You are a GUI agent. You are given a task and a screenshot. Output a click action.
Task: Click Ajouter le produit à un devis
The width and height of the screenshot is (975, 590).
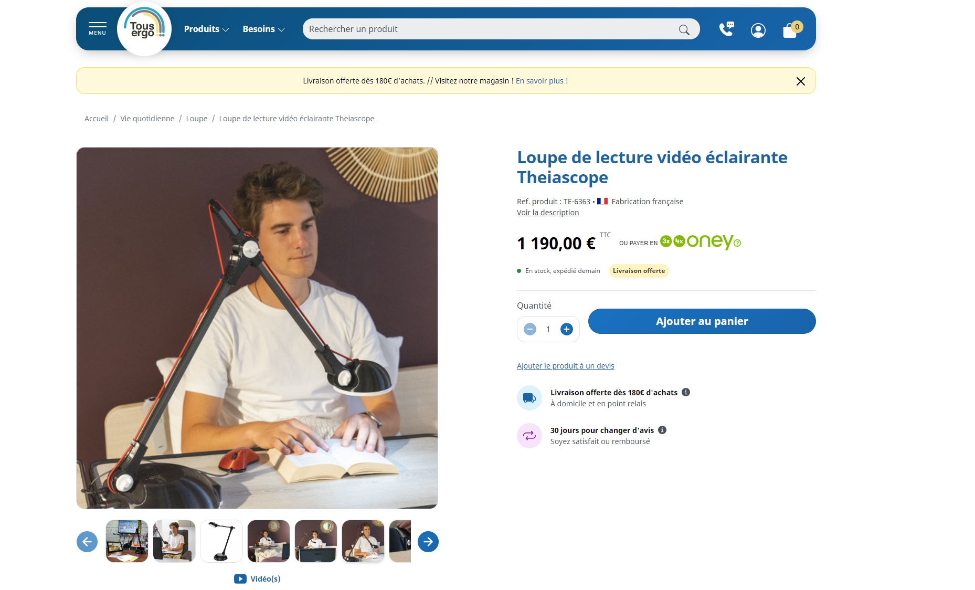tap(565, 366)
